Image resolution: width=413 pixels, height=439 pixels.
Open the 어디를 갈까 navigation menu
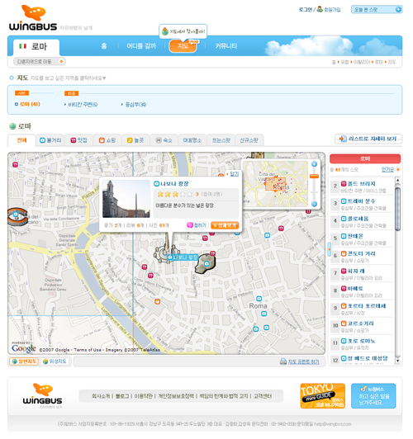tap(141, 46)
